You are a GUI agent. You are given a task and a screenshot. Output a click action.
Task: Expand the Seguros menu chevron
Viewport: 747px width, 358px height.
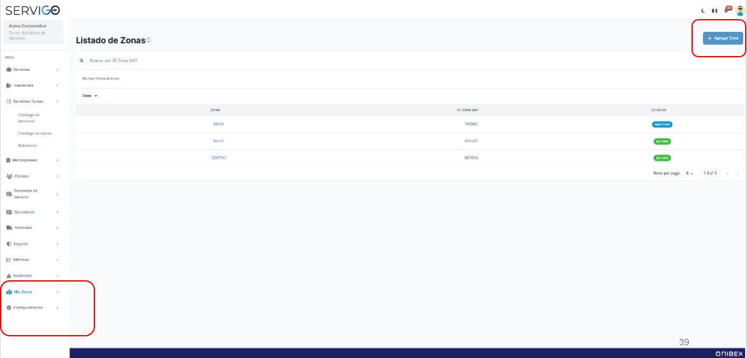point(57,244)
